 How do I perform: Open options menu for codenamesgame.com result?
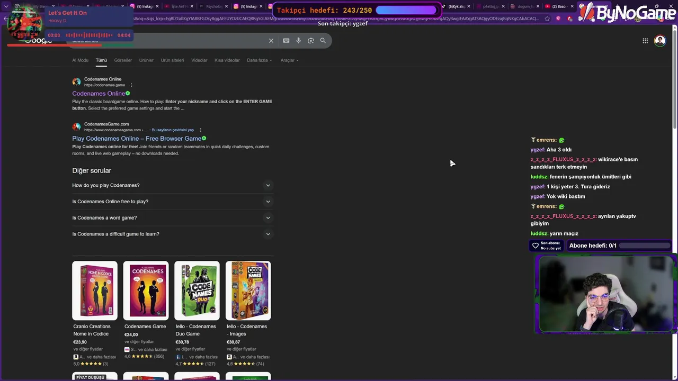(x=200, y=130)
